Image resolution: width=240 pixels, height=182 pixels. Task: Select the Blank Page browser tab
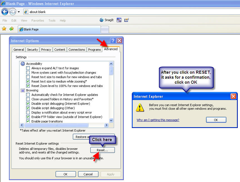60,29
